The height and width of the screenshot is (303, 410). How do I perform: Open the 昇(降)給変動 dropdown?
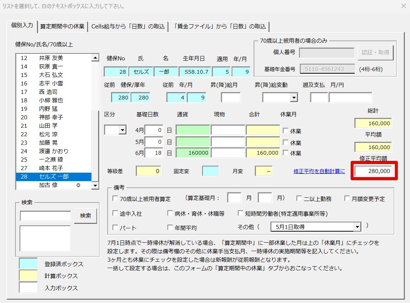point(294,98)
